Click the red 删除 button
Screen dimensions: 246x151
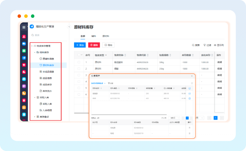tap(94, 45)
